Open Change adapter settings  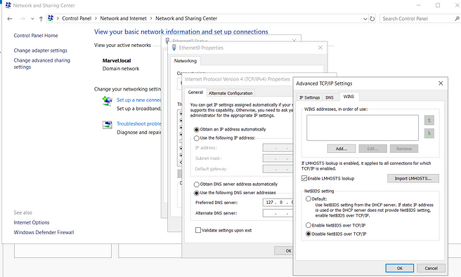(41, 50)
